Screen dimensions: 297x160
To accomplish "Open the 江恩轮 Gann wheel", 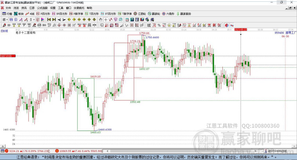I will coord(140,14).
